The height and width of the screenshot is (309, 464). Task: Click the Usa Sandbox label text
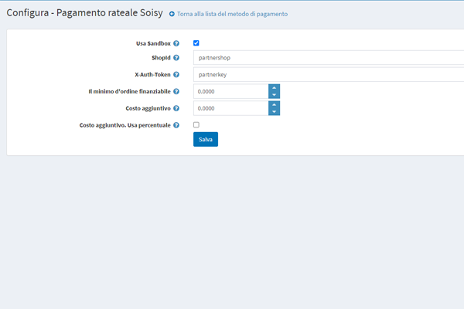[153, 43]
